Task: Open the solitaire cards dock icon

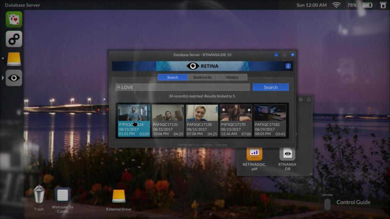Action: tap(14, 19)
